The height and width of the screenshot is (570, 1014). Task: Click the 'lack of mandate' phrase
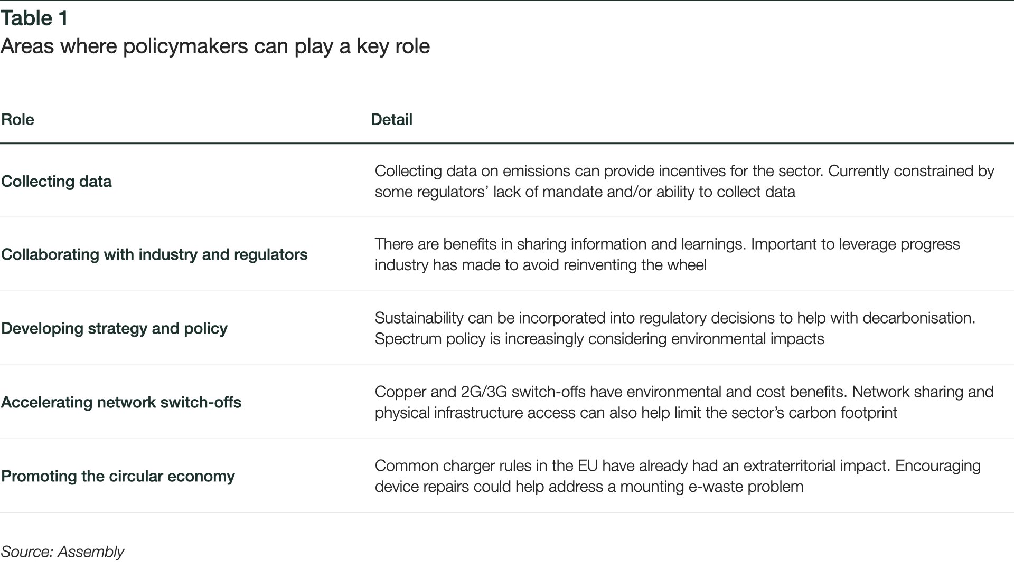pos(548,192)
